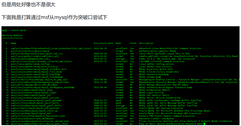Select exploit/windows/mysql/mysql_yassl_hello module
This screenshot has height=126, width=241.
click(x=36, y=106)
